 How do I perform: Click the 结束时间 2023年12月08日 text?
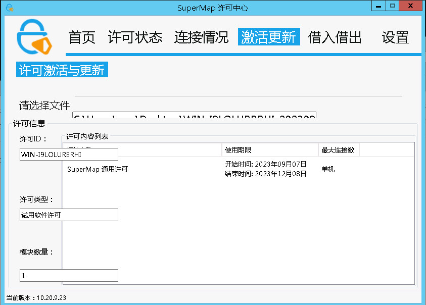(x=265, y=174)
